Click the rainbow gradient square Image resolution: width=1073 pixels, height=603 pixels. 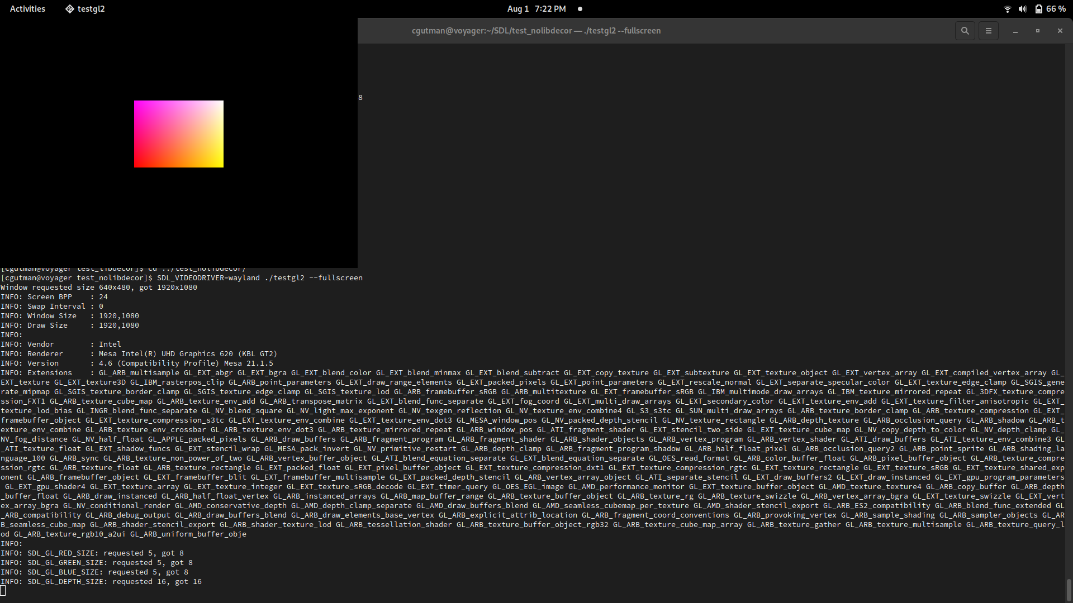pos(179,134)
